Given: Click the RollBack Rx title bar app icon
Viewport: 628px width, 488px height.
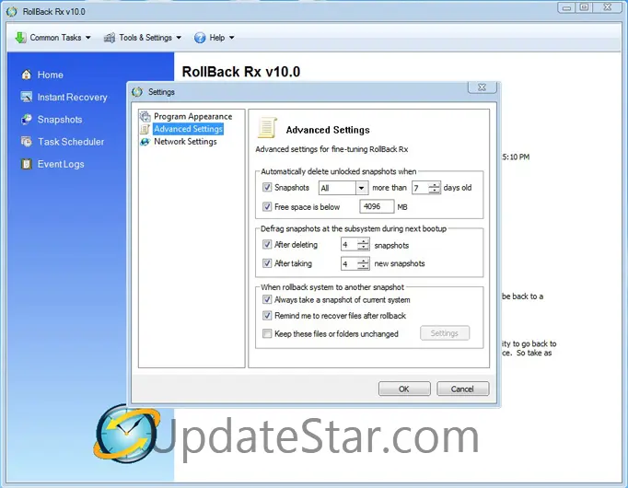Looking at the screenshot, I should [12, 12].
